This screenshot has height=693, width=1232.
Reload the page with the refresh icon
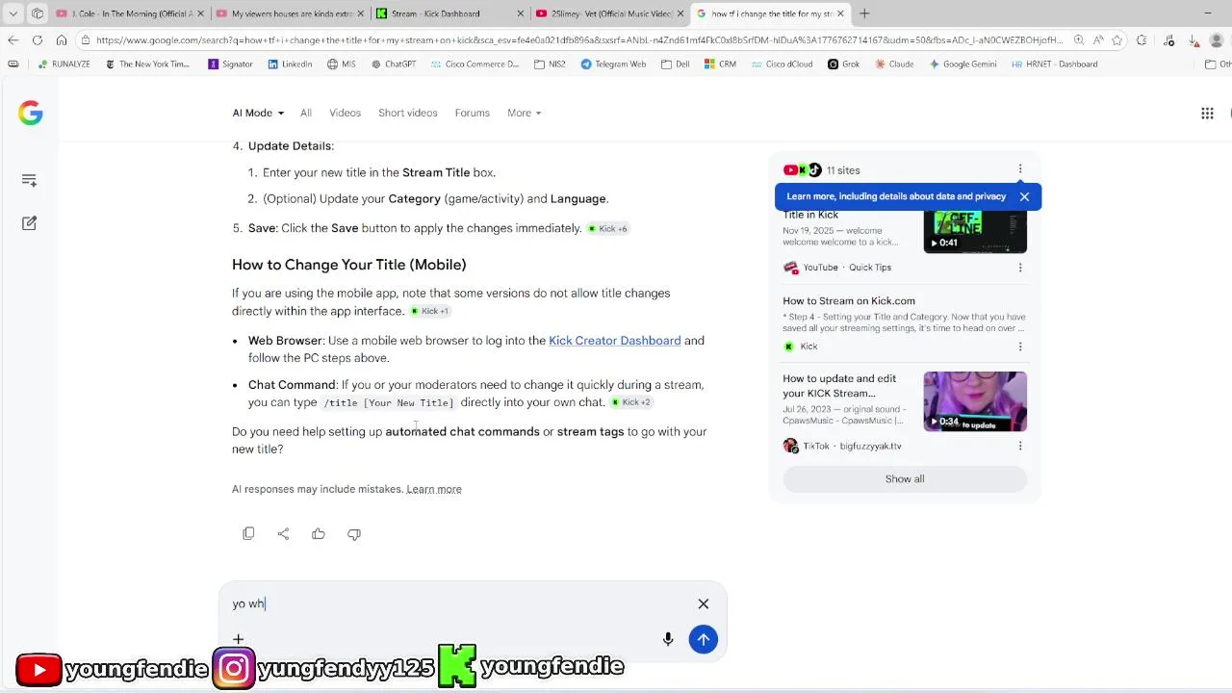pyautogui.click(x=38, y=39)
